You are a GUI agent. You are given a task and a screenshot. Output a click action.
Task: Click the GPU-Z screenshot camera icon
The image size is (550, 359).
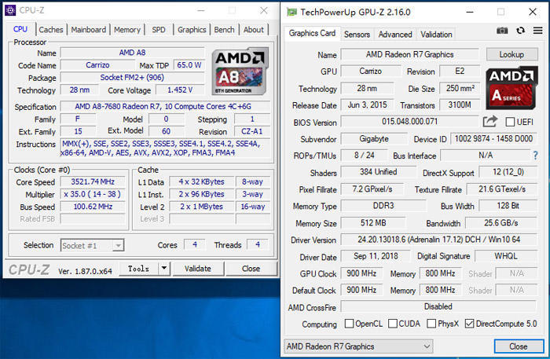click(x=502, y=31)
